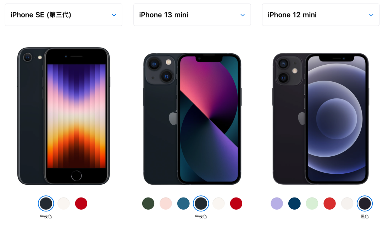This screenshot has width=383, height=227.
Task: Pick light green color for iPhone 12 mini
Action: pyautogui.click(x=312, y=203)
